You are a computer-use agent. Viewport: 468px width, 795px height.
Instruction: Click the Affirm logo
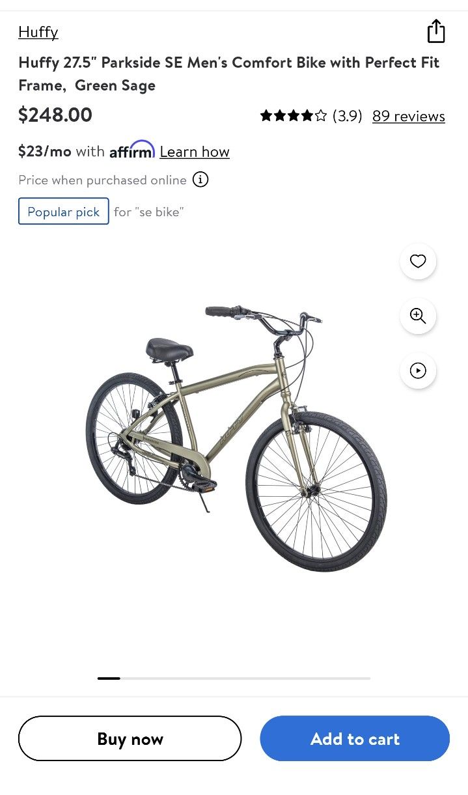coord(132,150)
